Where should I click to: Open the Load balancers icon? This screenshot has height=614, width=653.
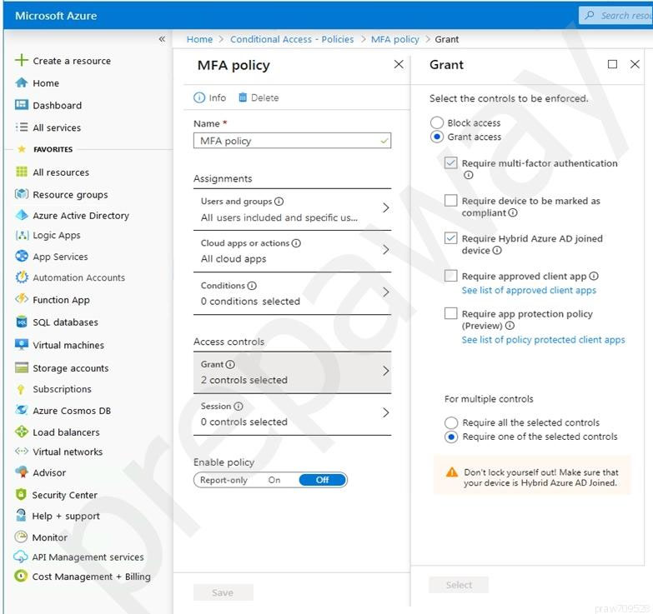pos(21,432)
